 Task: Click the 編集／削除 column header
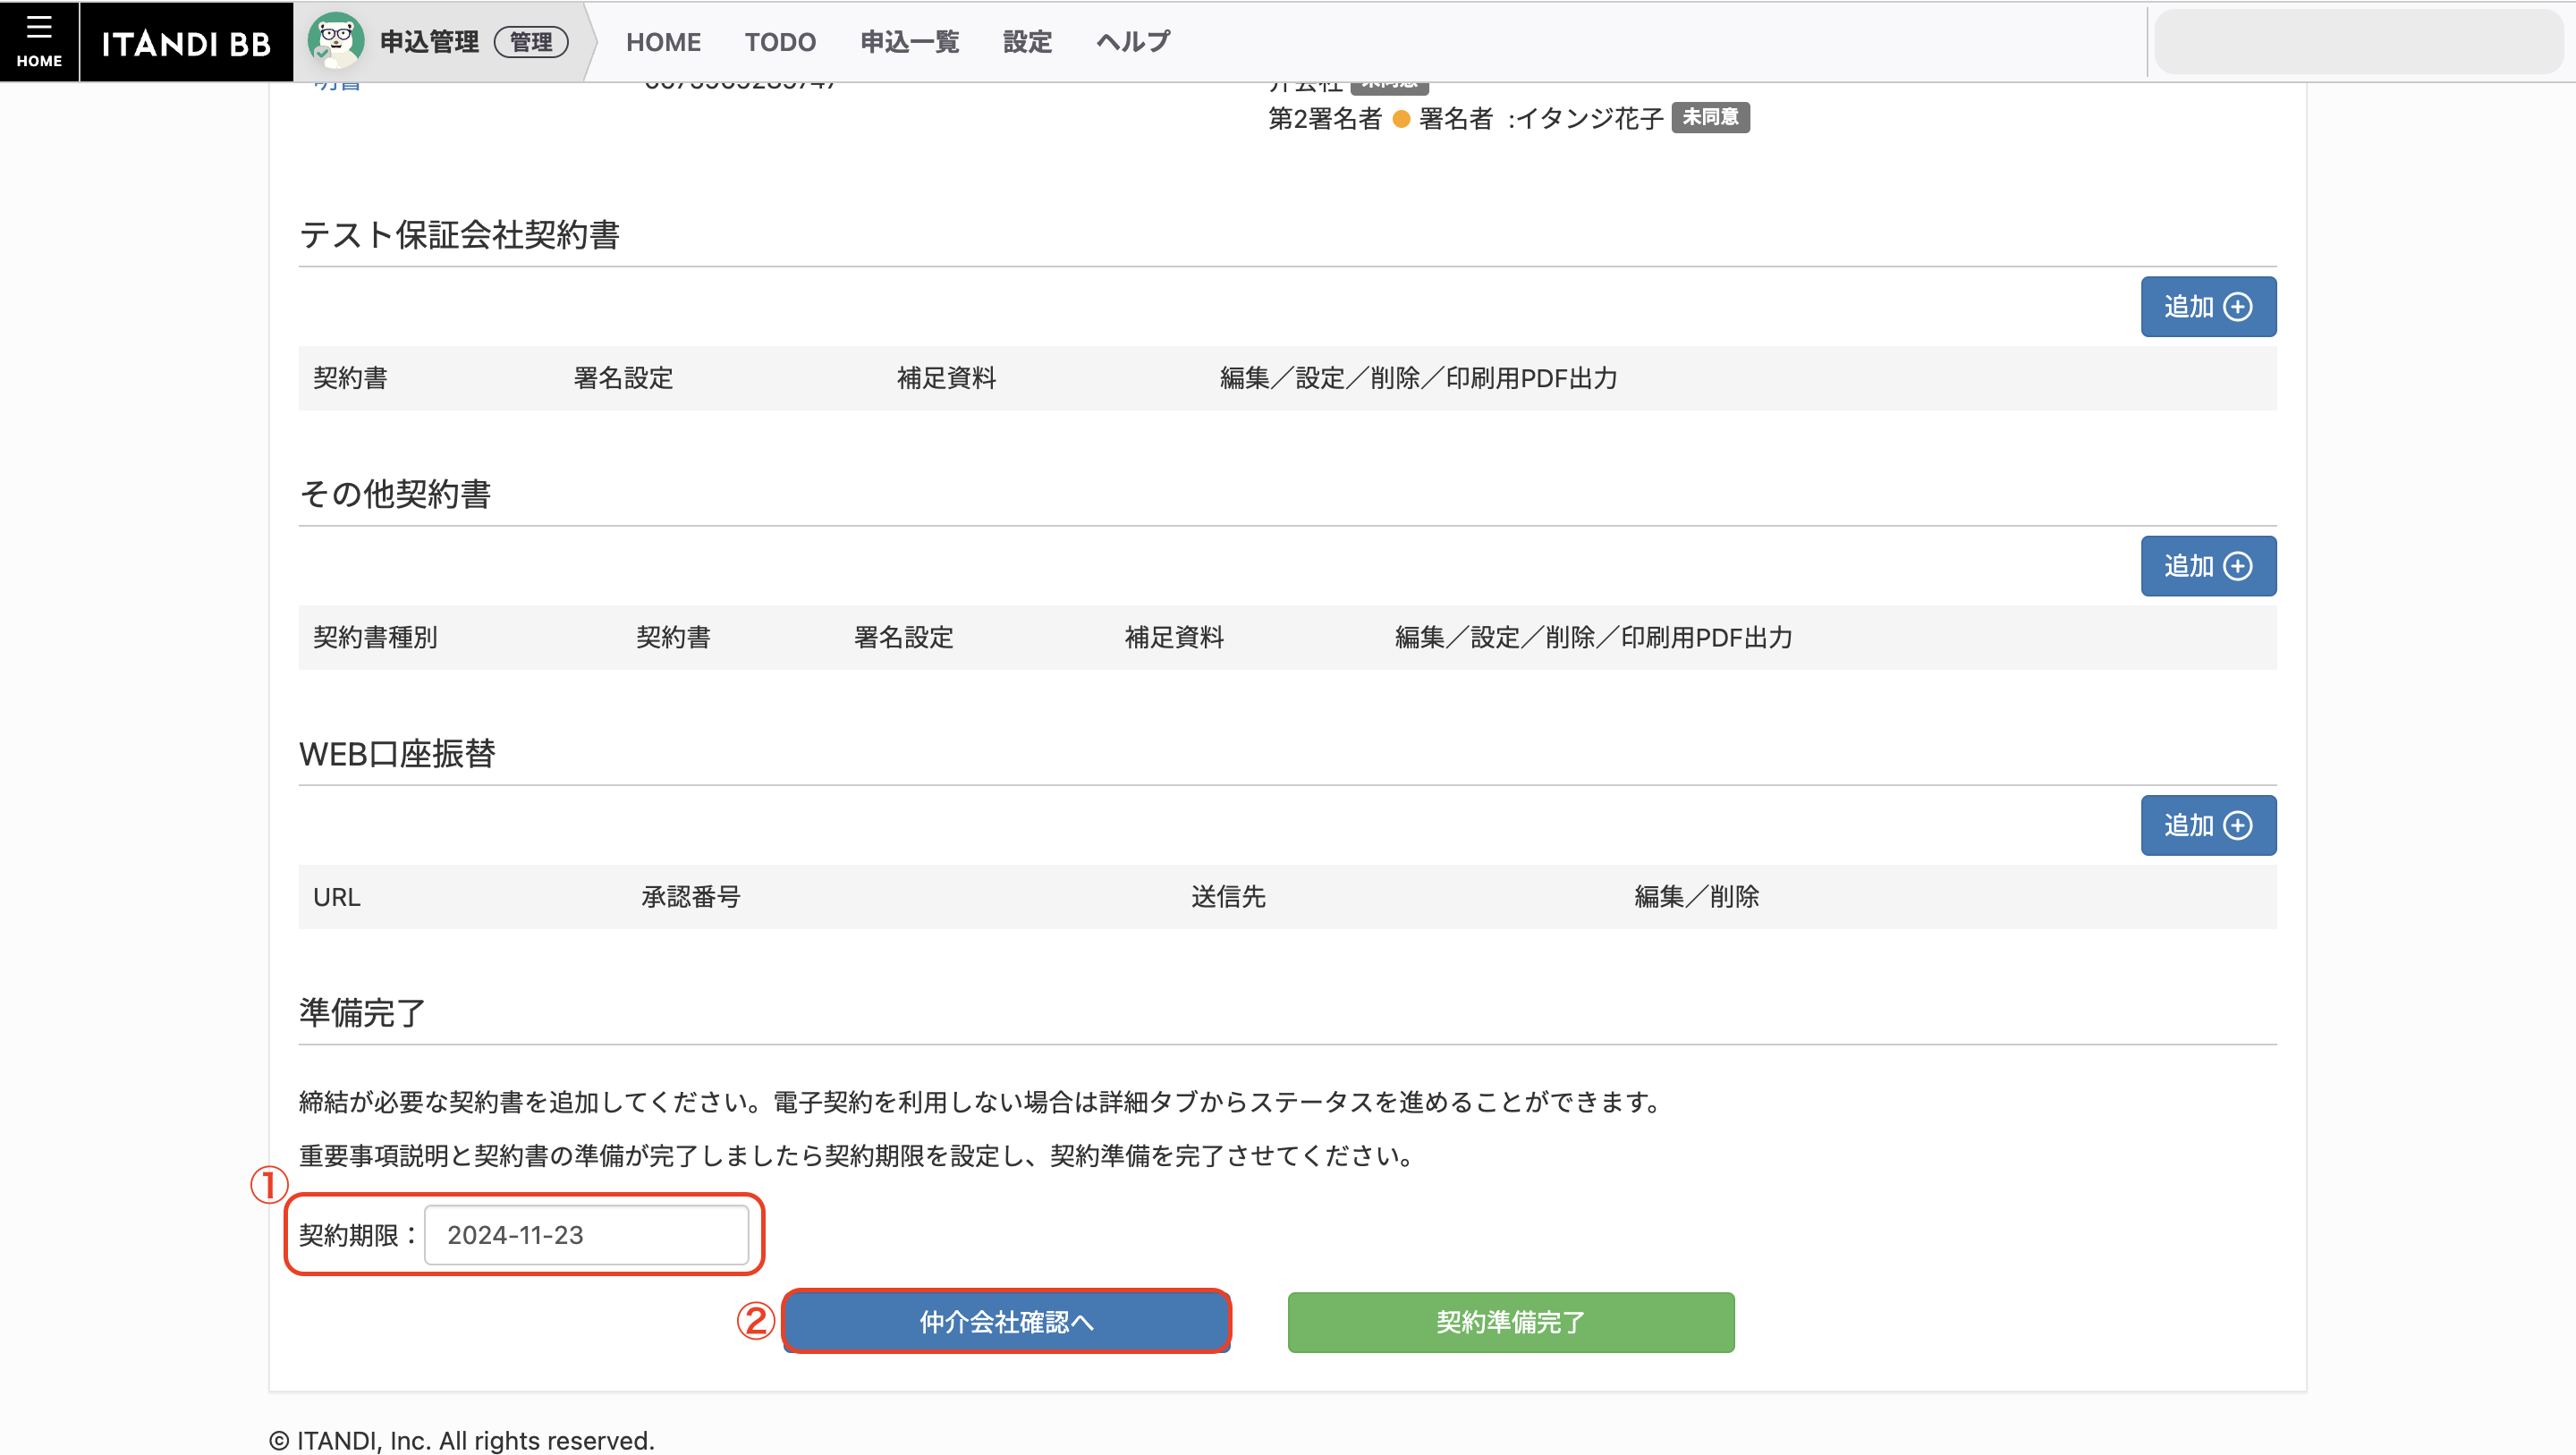[1696, 896]
